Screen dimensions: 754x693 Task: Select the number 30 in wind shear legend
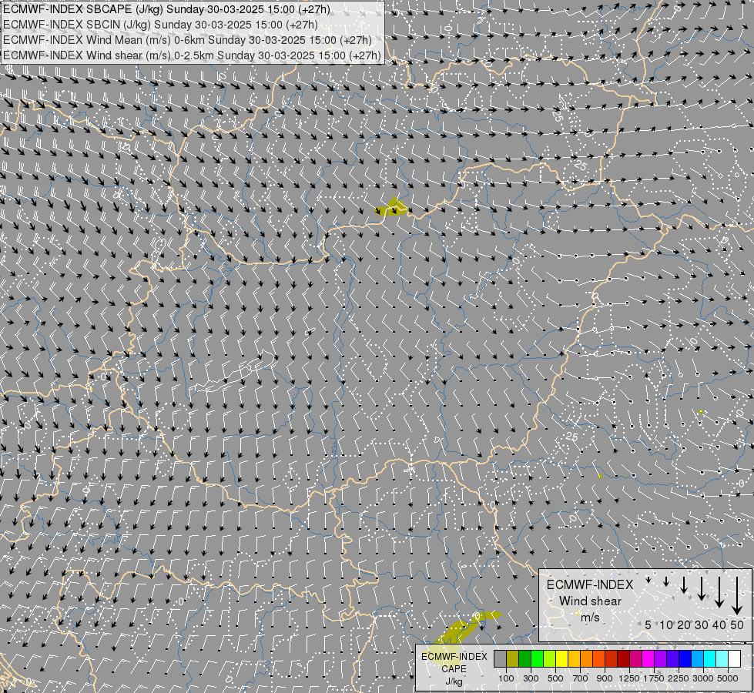click(702, 624)
